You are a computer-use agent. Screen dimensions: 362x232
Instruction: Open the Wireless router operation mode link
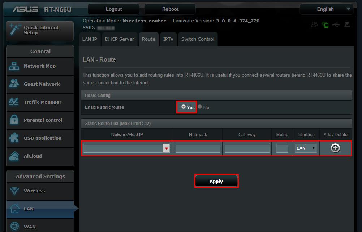click(x=144, y=21)
